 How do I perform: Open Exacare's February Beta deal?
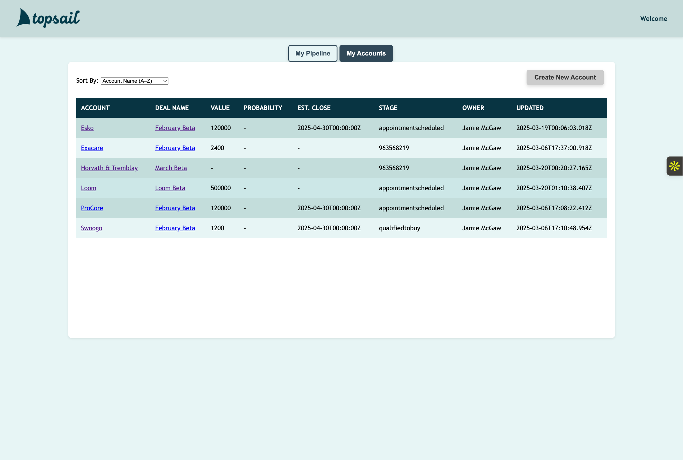[175, 148]
